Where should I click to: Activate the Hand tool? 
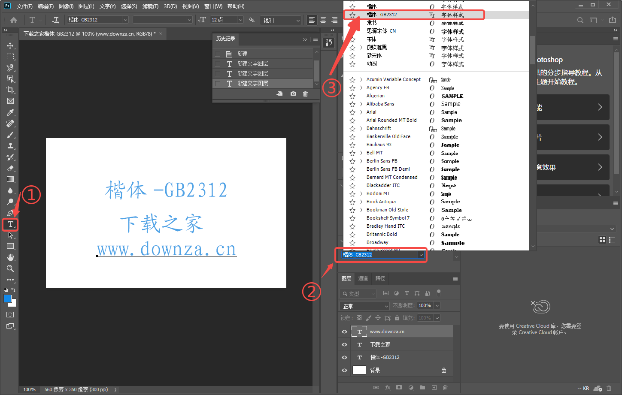10,257
